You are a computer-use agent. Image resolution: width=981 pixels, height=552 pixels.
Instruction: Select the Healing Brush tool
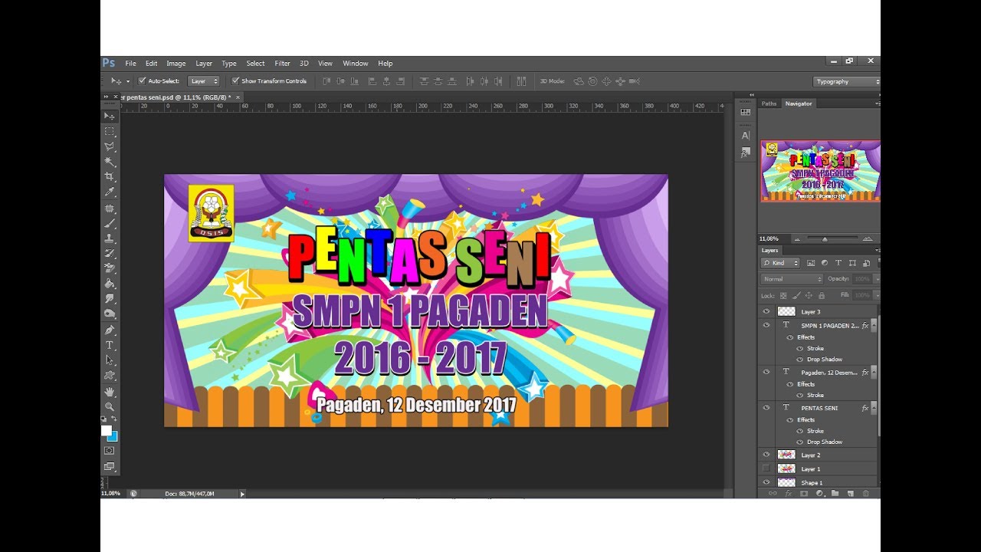point(110,208)
